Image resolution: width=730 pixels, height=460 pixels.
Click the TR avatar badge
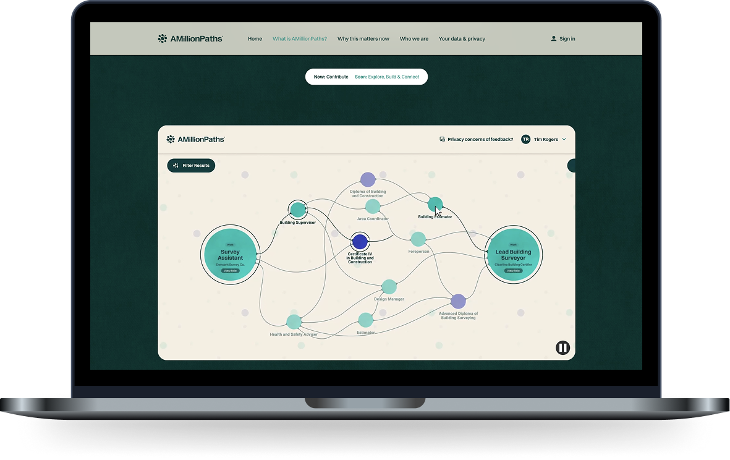(x=525, y=139)
